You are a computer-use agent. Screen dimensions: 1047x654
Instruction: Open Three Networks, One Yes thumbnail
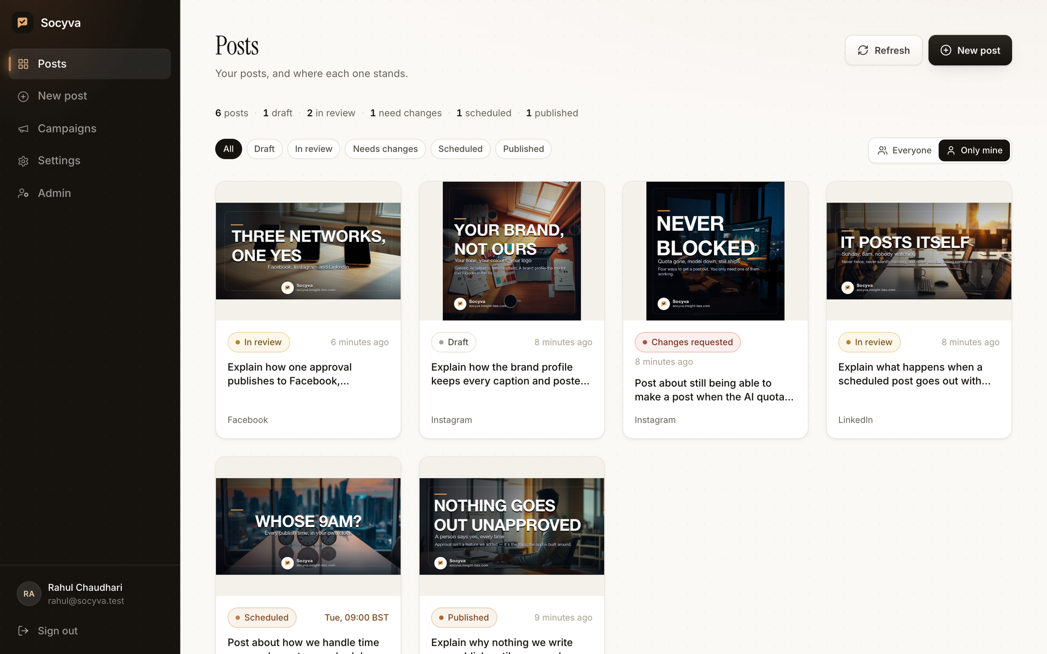tap(308, 251)
